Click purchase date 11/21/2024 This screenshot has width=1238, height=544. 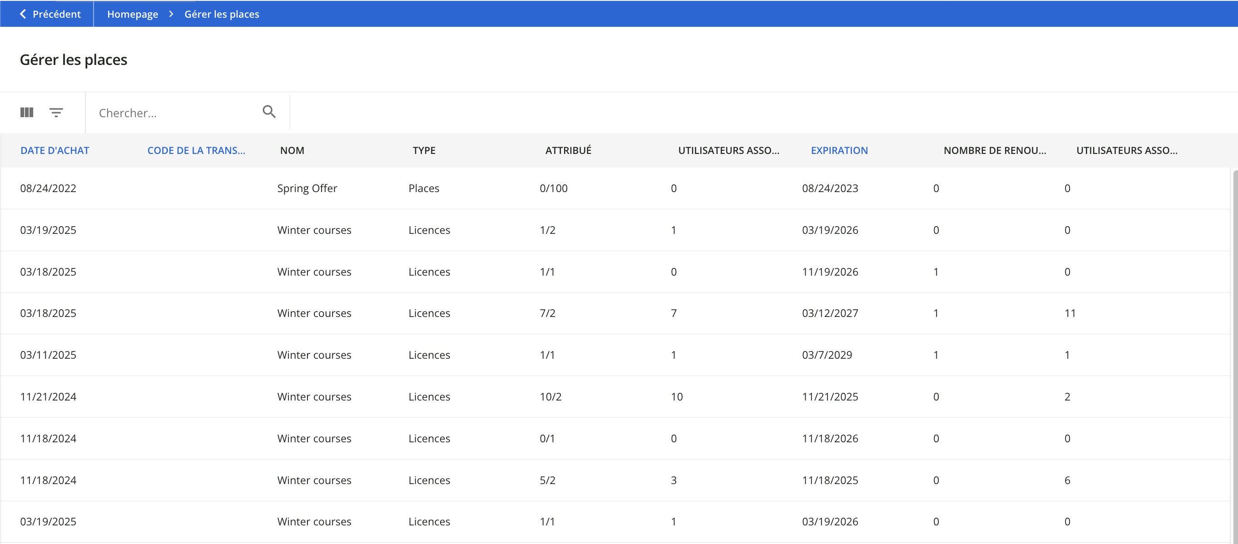pos(48,397)
